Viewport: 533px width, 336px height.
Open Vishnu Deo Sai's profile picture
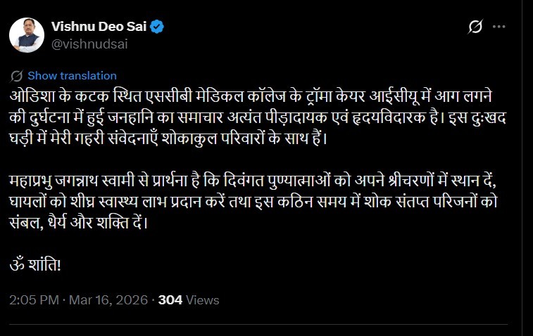pos(27,34)
